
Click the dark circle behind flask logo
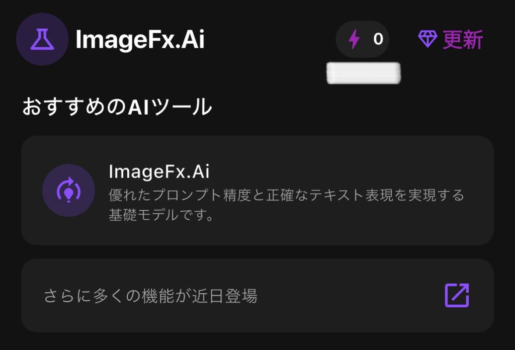click(42, 39)
